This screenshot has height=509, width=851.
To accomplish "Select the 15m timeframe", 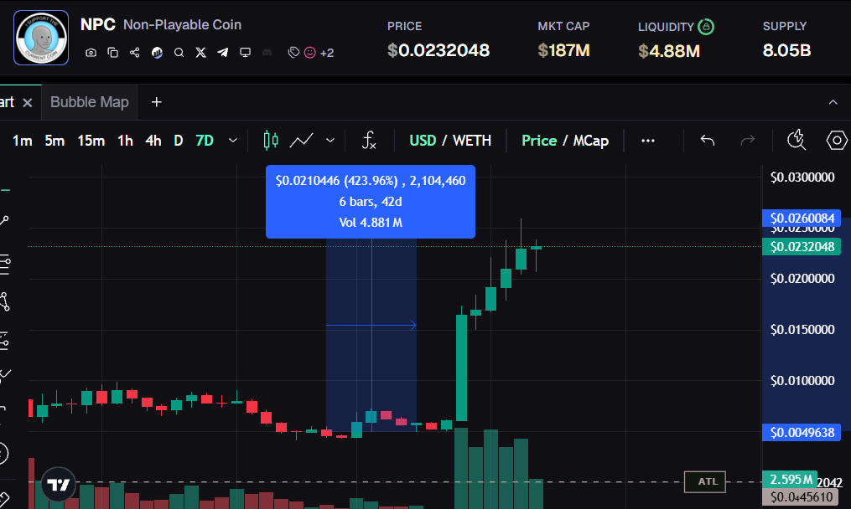I will point(91,141).
